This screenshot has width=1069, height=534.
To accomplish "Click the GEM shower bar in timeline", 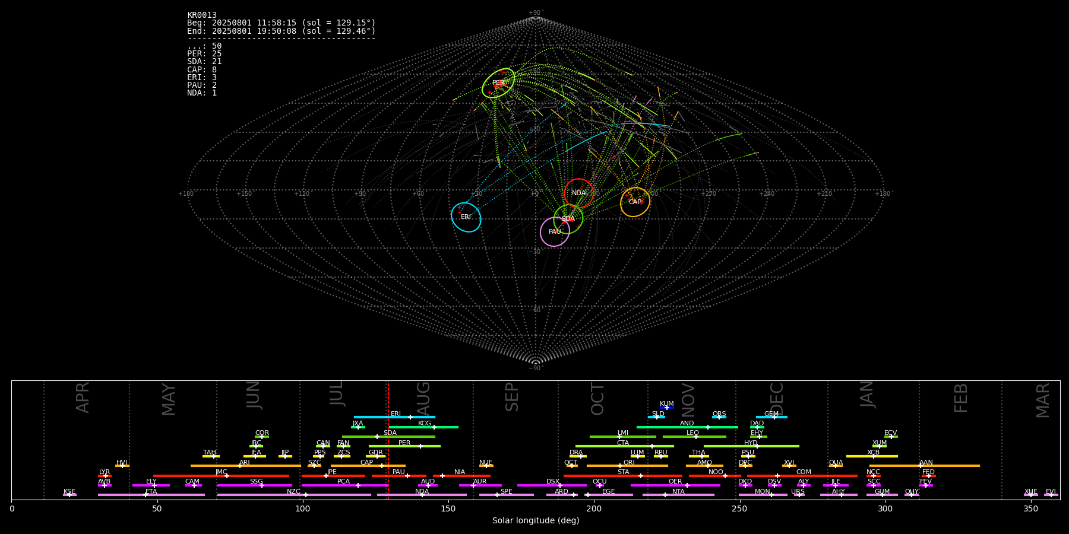I will click(x=771, y=417).
